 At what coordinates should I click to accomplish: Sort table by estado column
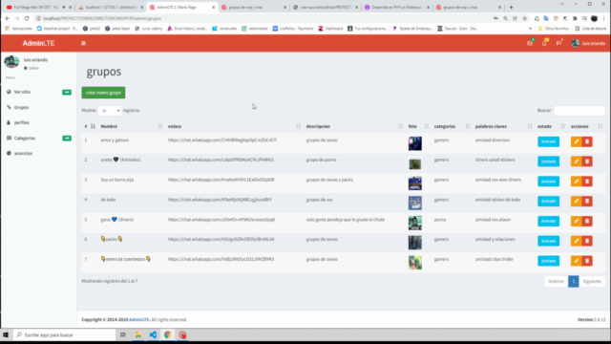(551, 126)
